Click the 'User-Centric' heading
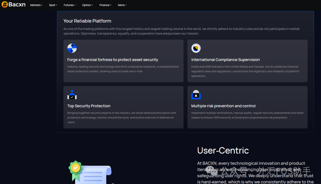The width and height of the screenshot is (321, 184). tap(223, 150)
